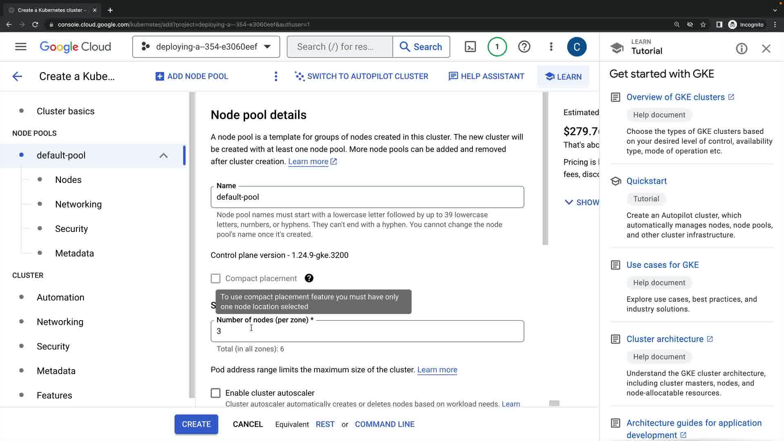784x441 pixels.
Task: Expand SHOW estimated cost details
Action: (x=582, y=202)
